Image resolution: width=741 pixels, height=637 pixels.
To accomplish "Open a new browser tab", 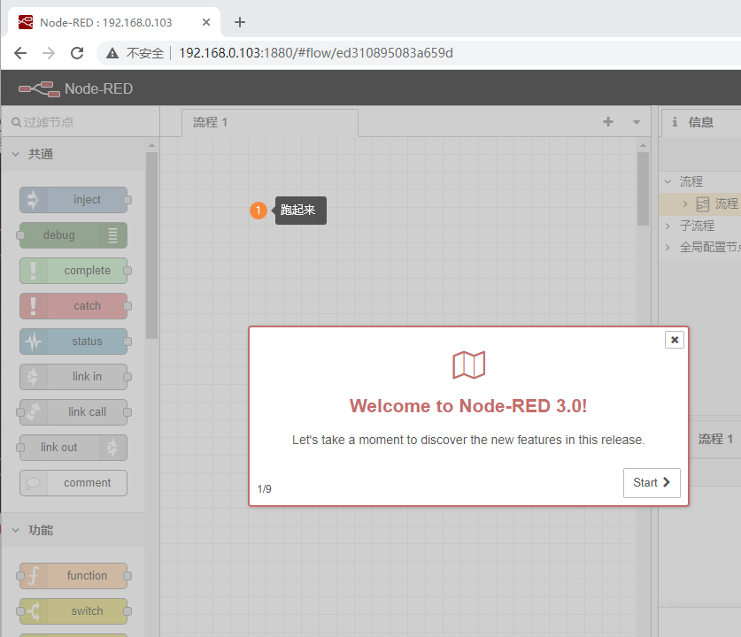I will (x=240, y=22).
